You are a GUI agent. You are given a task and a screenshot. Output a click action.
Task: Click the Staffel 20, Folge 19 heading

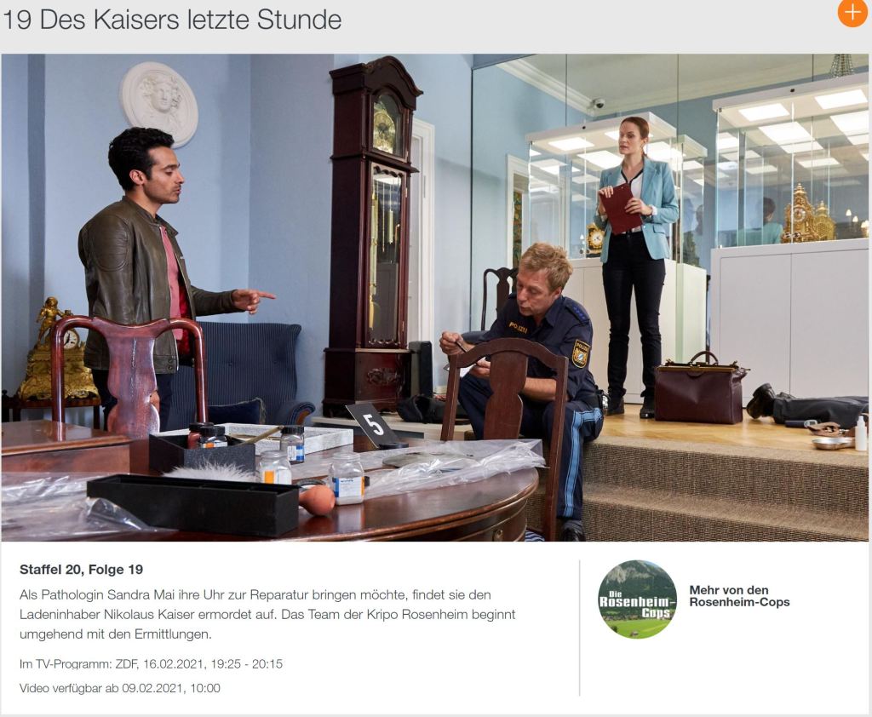click(x=81, y=570)
